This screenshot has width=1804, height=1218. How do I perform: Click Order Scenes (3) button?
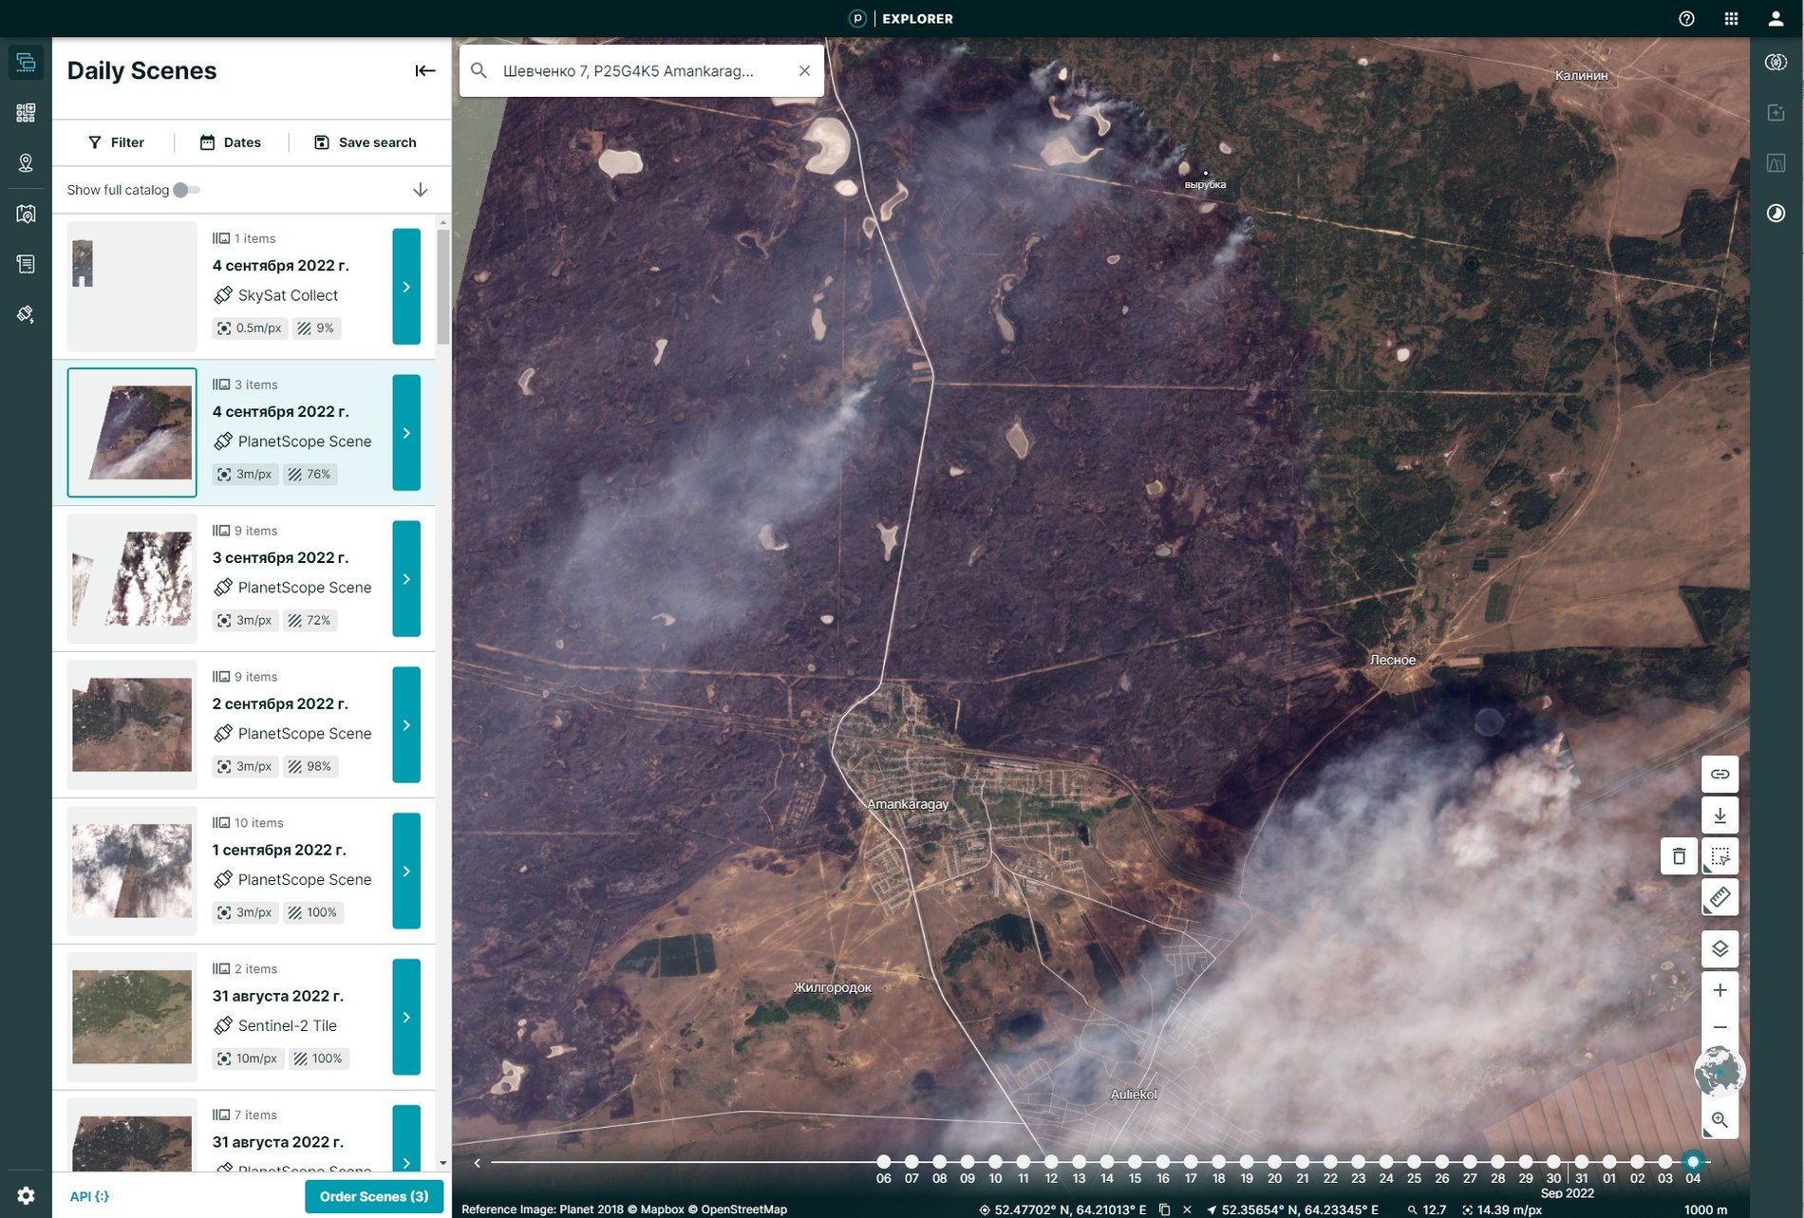(x=373, y=1196)
